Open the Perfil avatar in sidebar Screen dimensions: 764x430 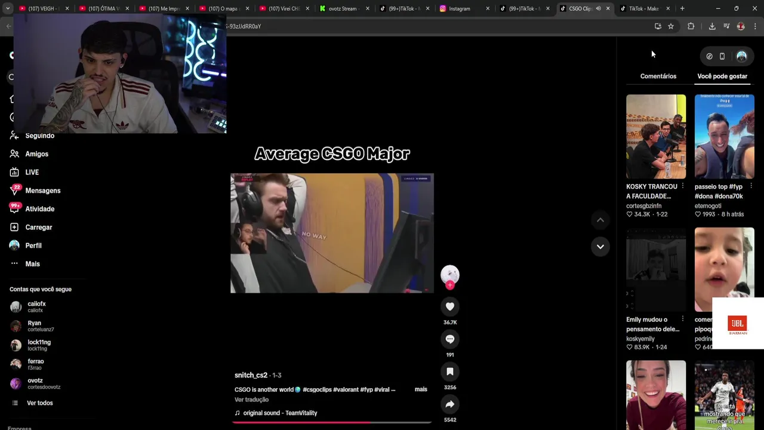pyautogui.click(x=14, y=245)
